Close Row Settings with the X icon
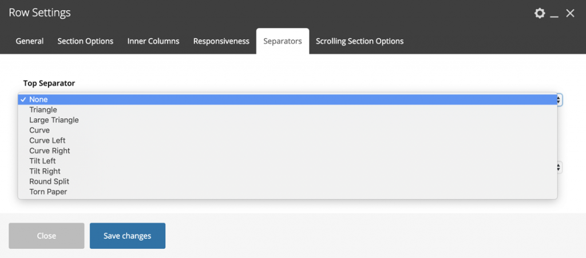The width and height of the screenshot is (586, 258). 570,13
